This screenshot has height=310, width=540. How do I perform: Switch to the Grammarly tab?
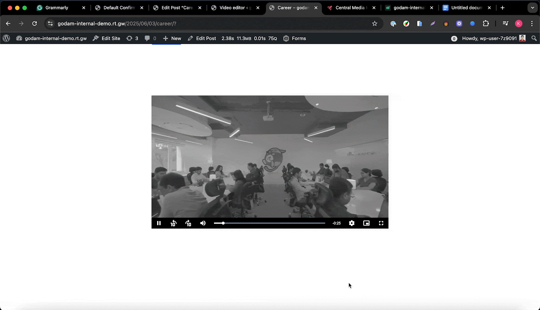(57, 7)
